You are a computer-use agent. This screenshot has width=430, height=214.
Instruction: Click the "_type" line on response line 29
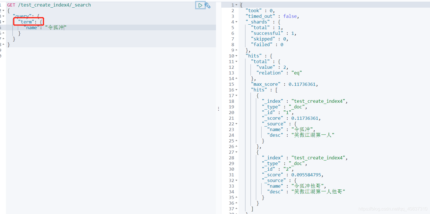pos(284,163)
